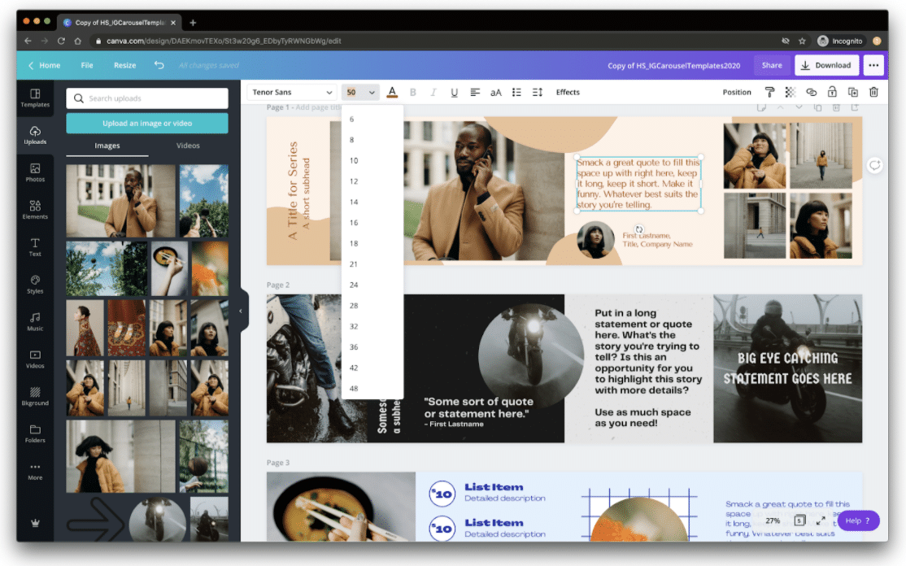The width and height of the screenshot is (906, 566).
Task: Collapse the side panel arrow
Action: pos(241,311)
